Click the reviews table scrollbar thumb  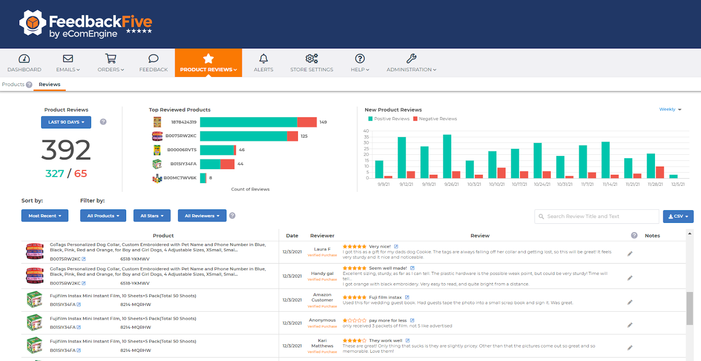click(x=690, y=308)
